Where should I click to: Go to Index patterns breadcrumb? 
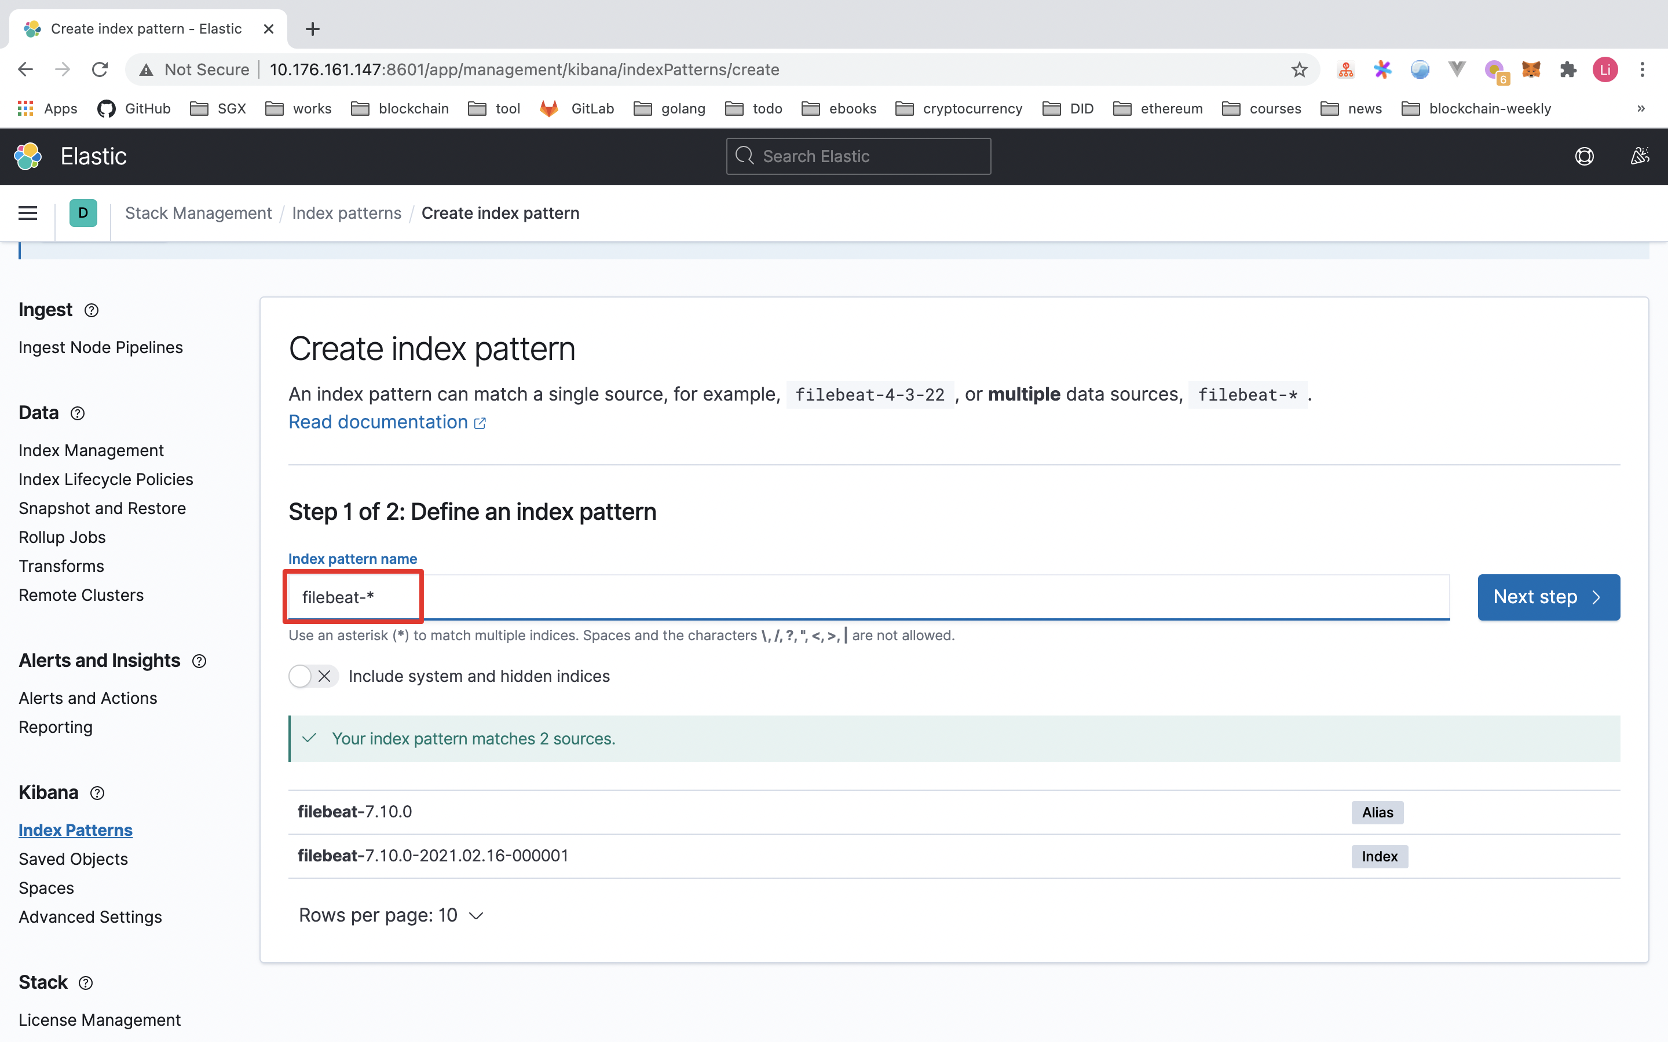pos(347,213)
